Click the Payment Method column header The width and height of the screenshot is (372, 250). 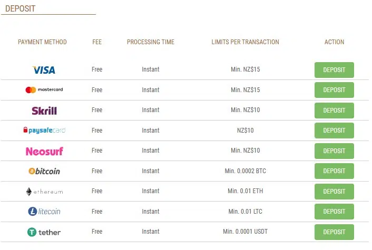click(x=42, y=42)
